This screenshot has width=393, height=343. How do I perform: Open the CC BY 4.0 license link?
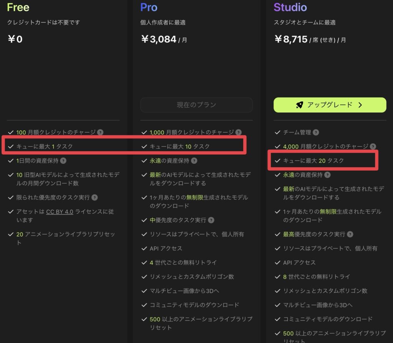coord(59,212)
